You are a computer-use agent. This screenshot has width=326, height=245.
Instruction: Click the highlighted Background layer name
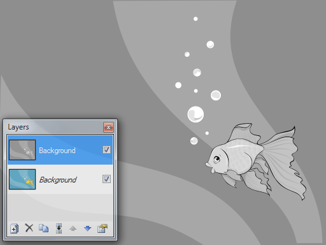tap(57, 151)
